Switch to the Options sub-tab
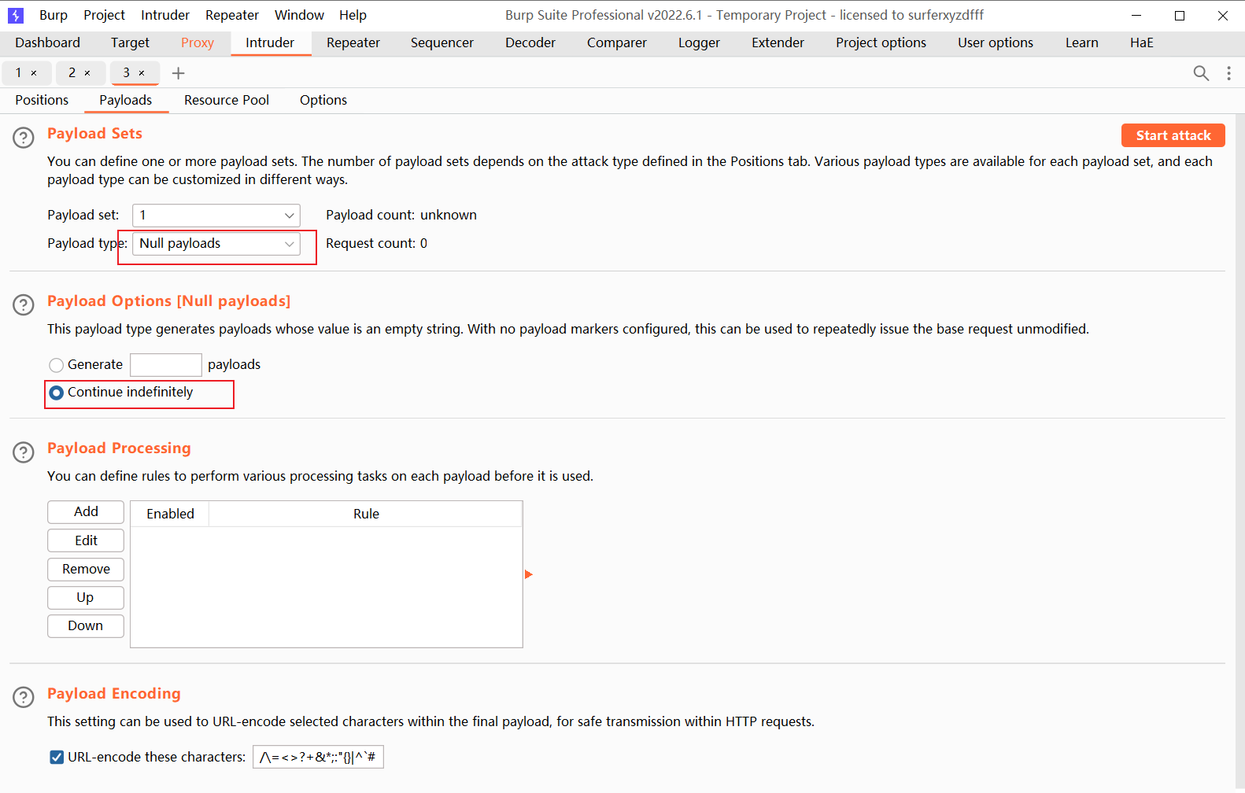Image resolution: width=1245 pixels, height=793 pixels. pyautogui.click(x=323, y=100)
